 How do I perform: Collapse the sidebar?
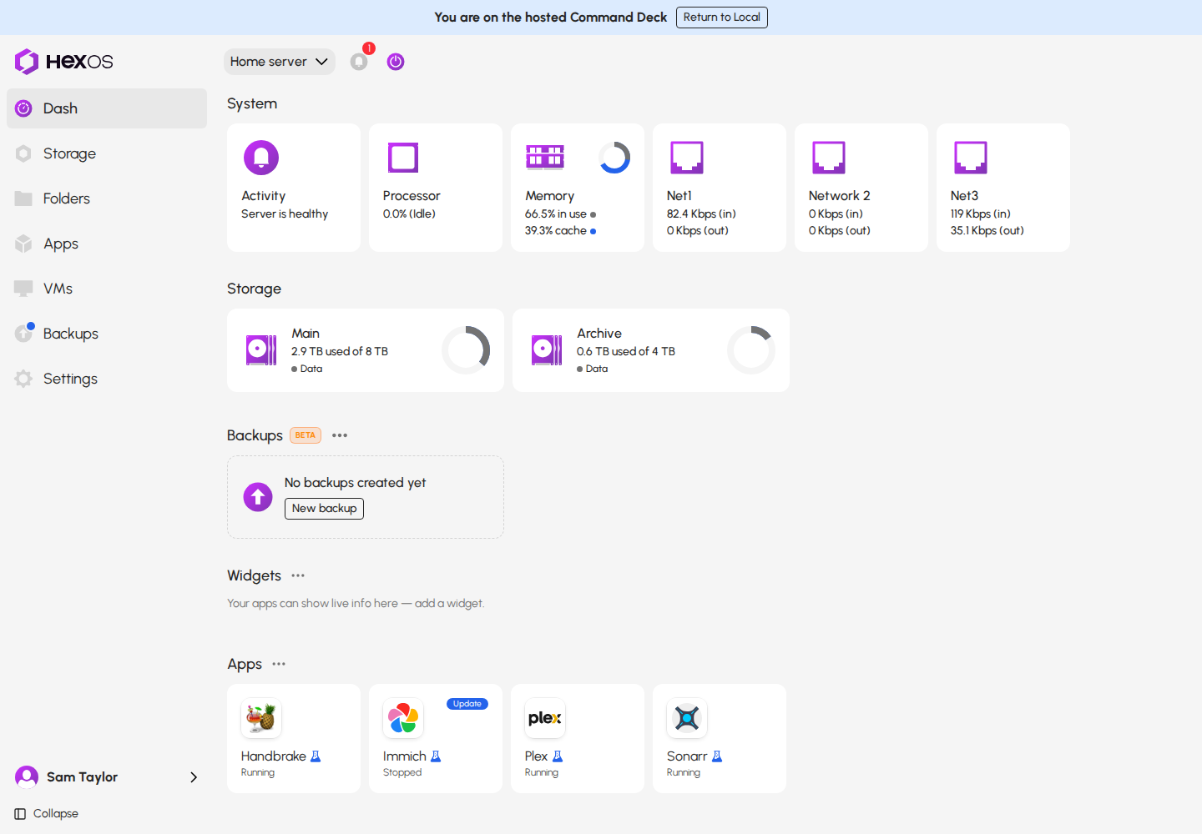pos(47,814)
